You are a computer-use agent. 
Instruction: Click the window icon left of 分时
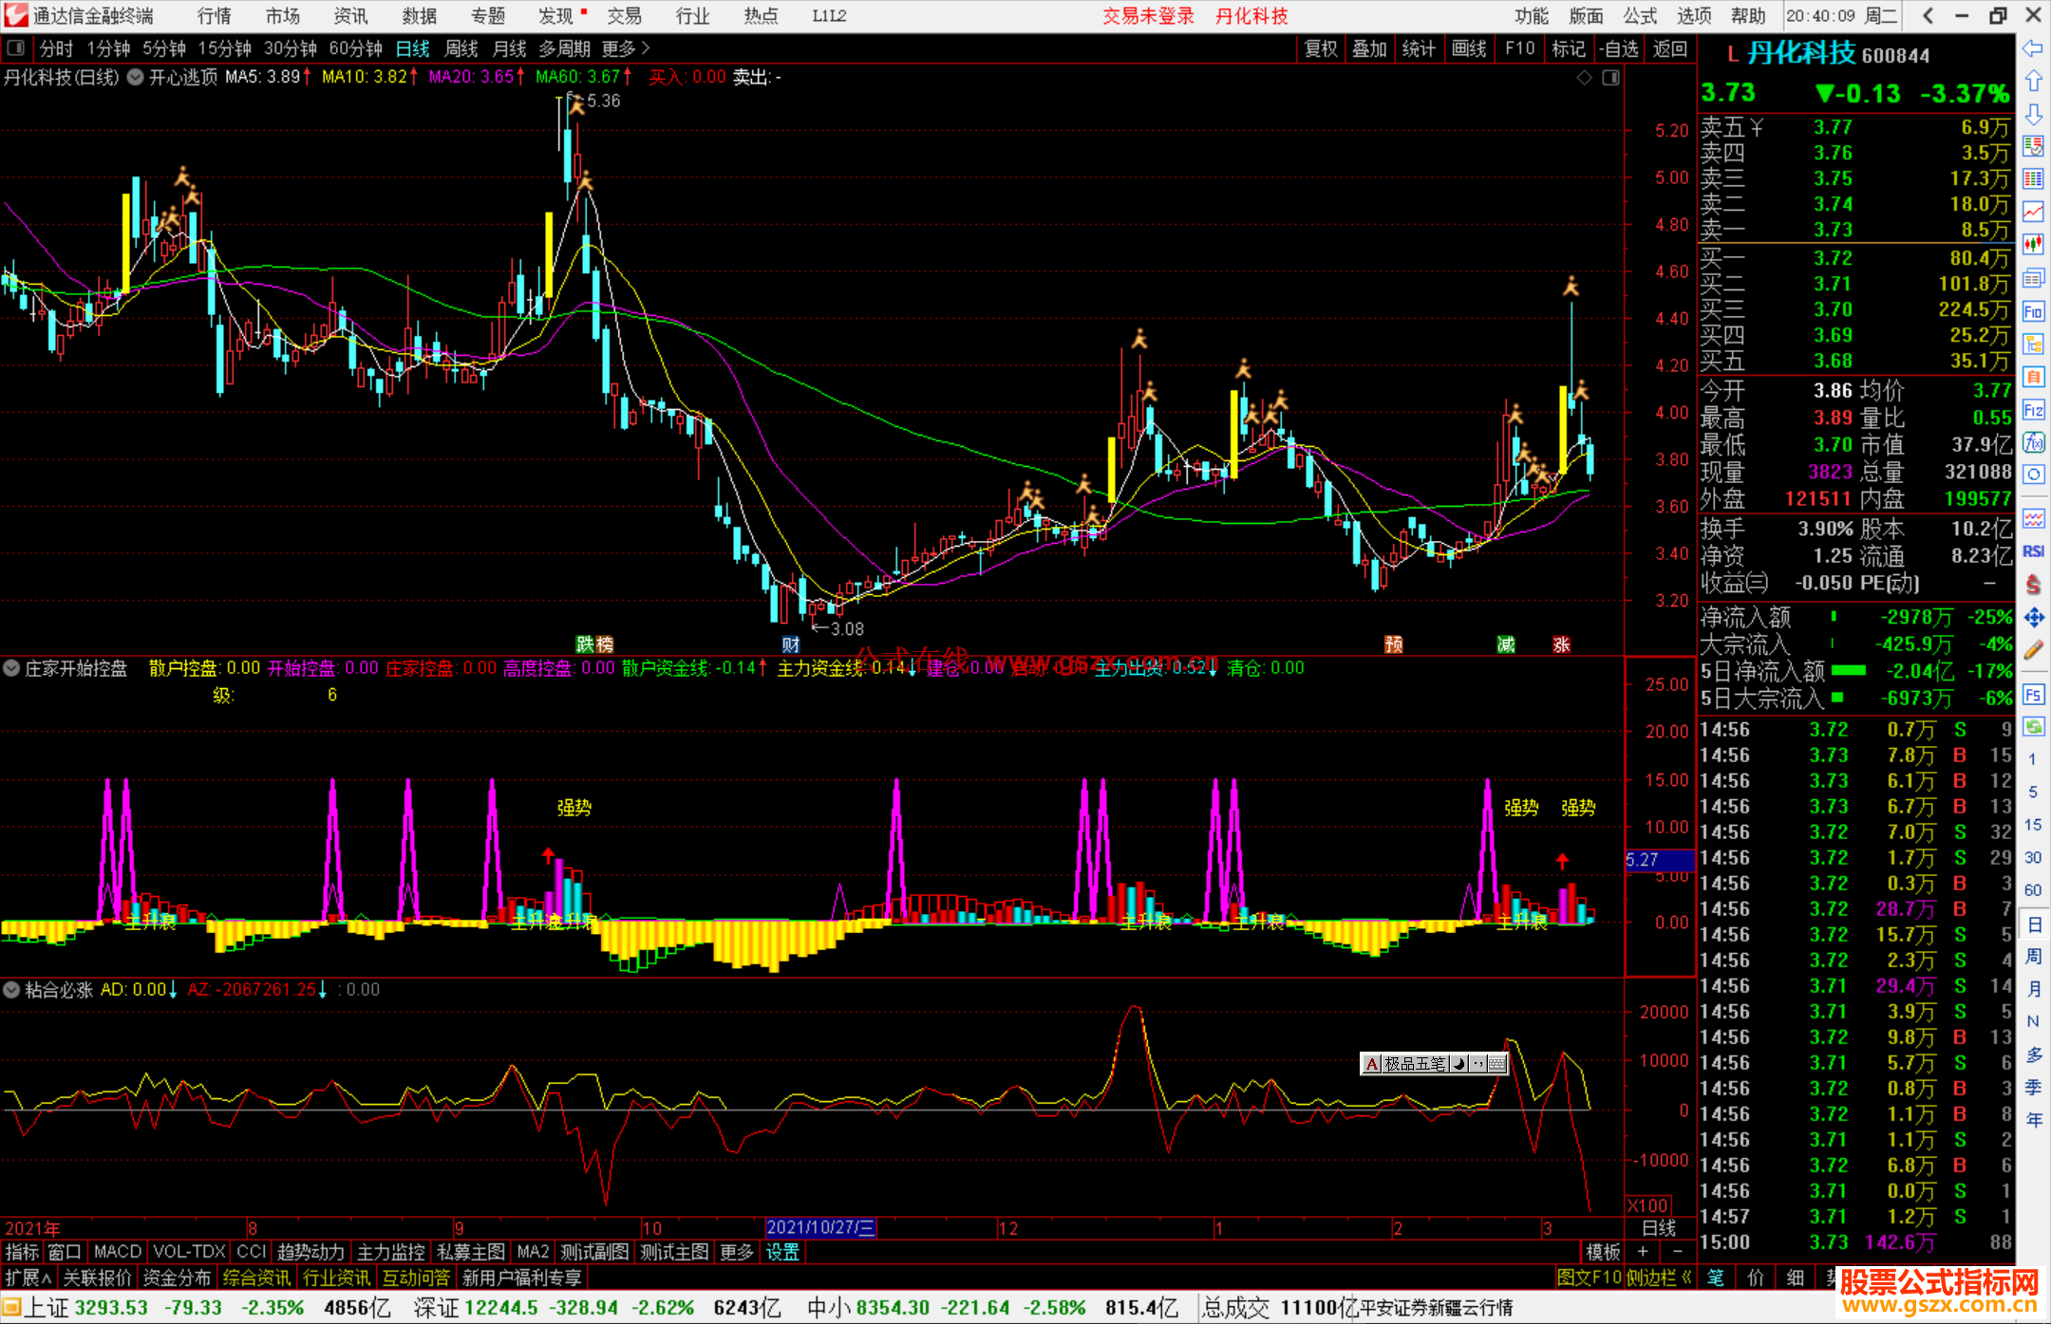[x=16, y=47]
